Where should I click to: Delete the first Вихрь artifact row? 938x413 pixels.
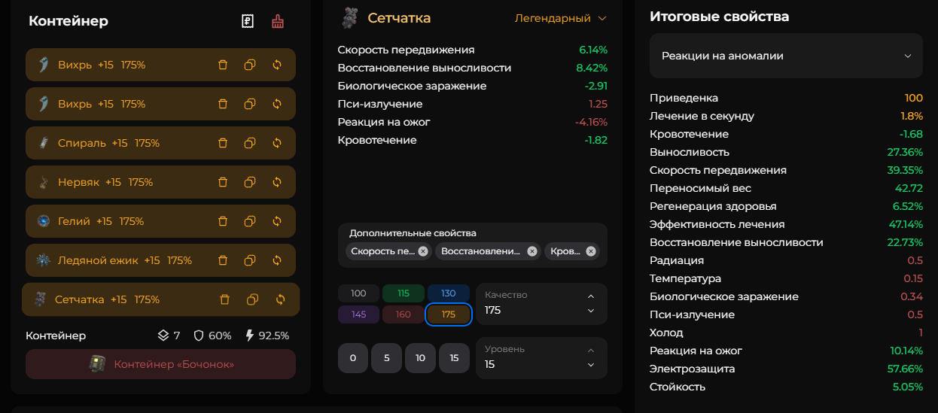[223, 65]
